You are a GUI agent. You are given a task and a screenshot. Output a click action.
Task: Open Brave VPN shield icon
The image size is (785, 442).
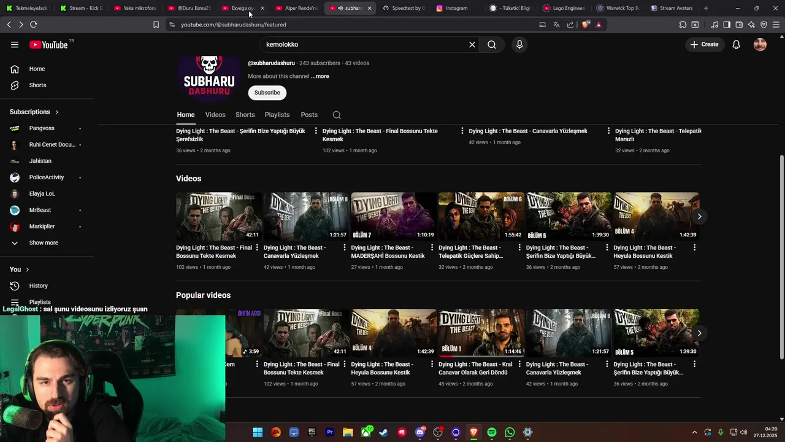click(764, 25)
